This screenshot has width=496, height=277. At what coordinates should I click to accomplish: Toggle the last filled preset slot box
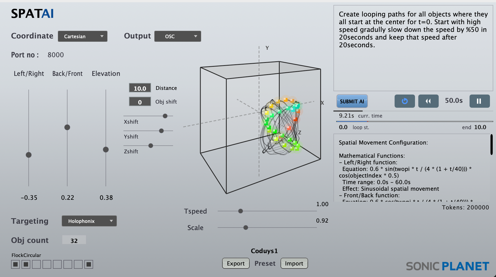[88, 264]
